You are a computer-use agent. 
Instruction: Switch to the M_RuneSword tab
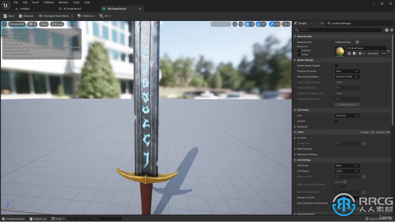point(72,9)
